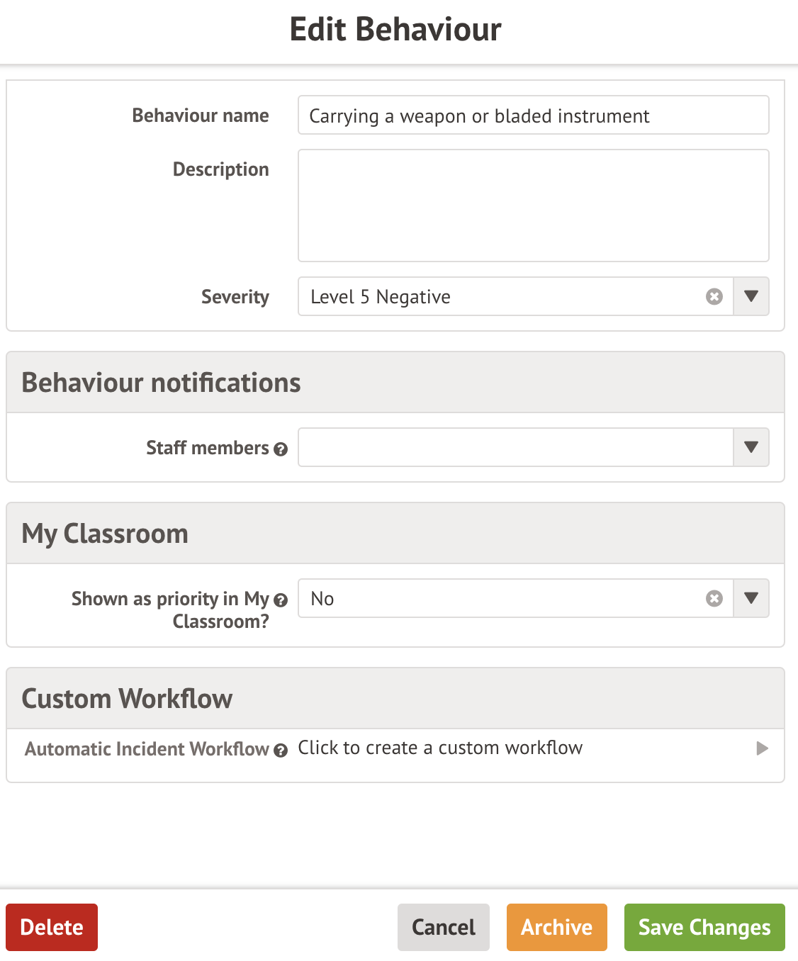798x961 pixels.
Task: Open the Staff members dropdown arrow
Action: point(751,447)
